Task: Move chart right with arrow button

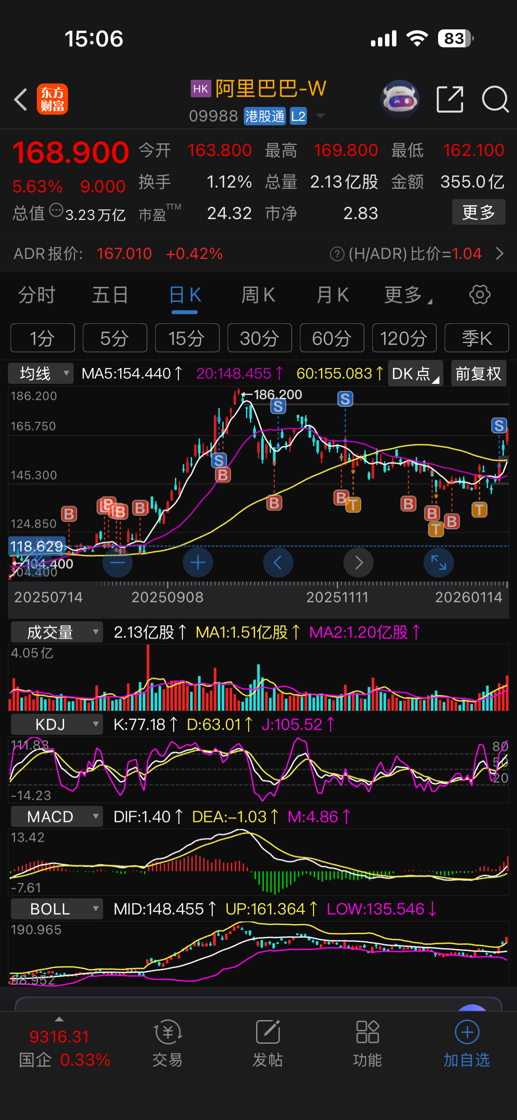Action: click(x=358, y=562)
